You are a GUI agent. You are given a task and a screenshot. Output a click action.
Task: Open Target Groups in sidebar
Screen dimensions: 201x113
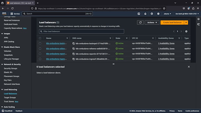10,98
